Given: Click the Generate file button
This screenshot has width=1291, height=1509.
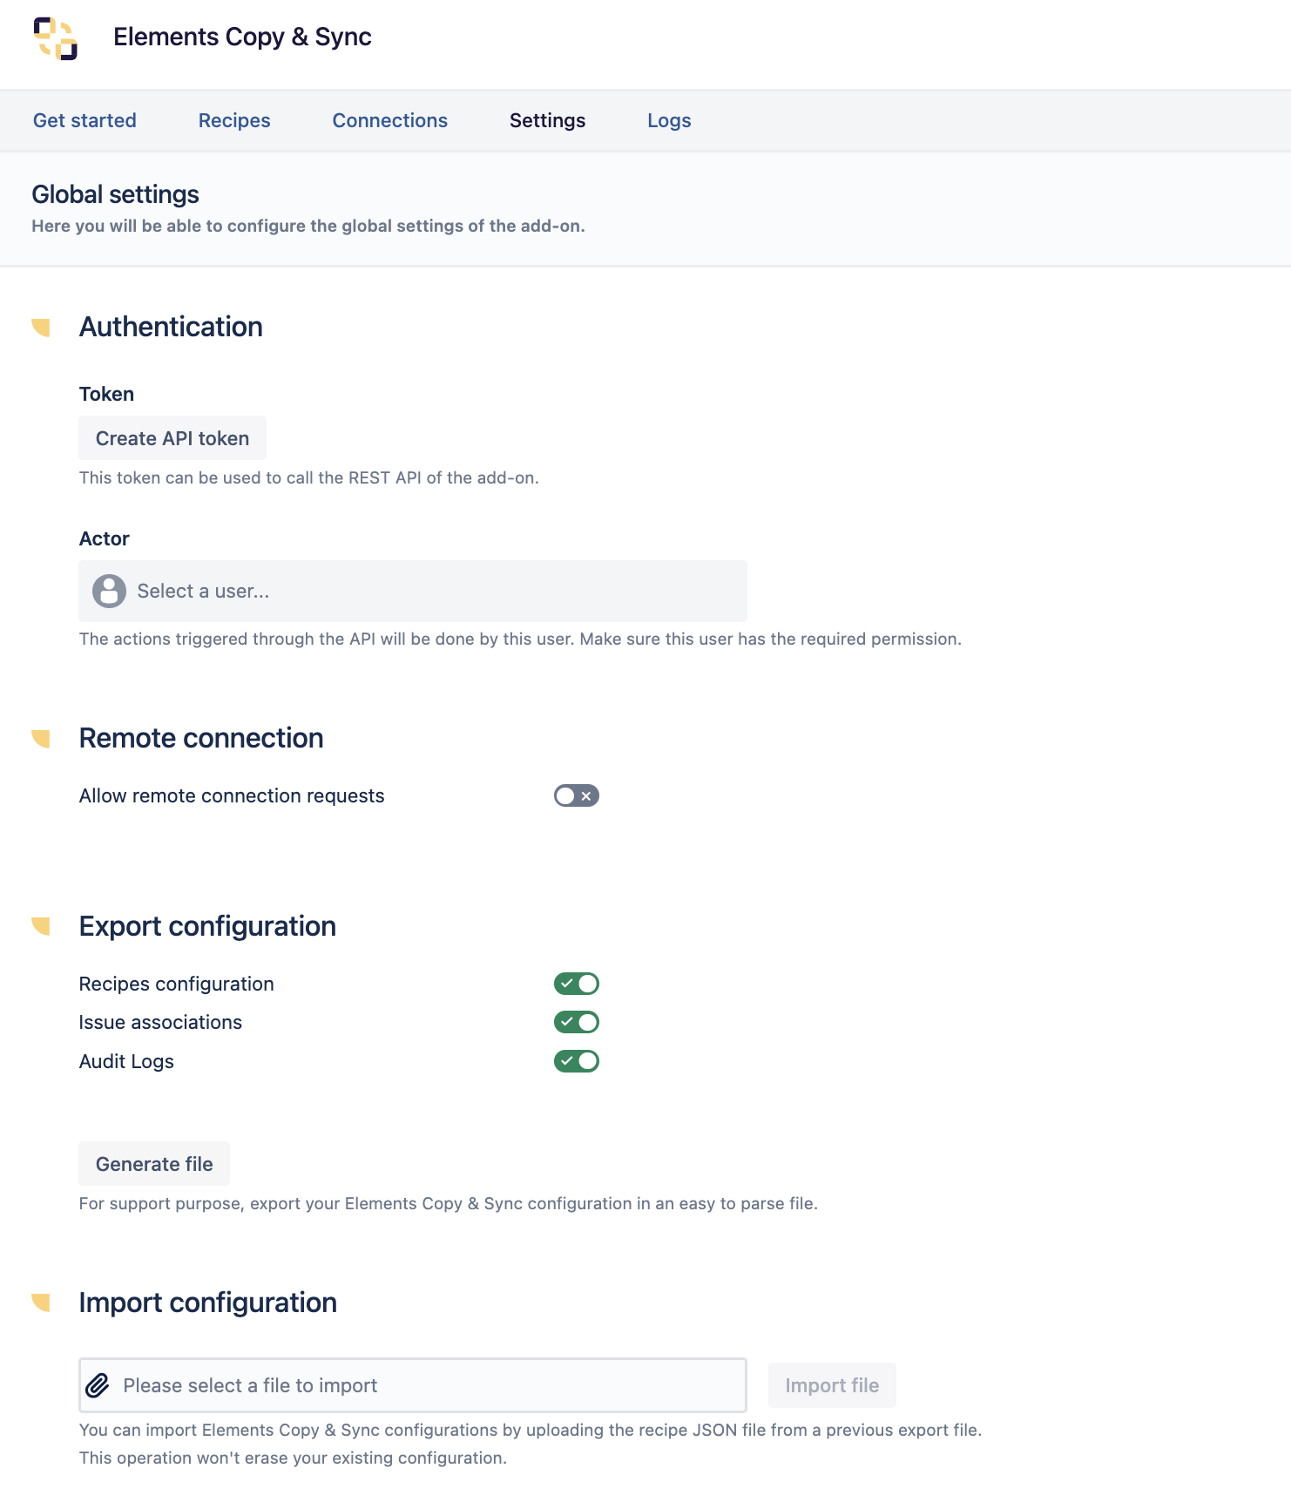Looking at the screenshot, I should pos(154,1164).
